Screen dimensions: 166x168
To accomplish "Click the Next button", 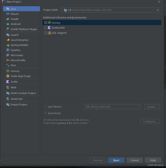I will [116, 160].
